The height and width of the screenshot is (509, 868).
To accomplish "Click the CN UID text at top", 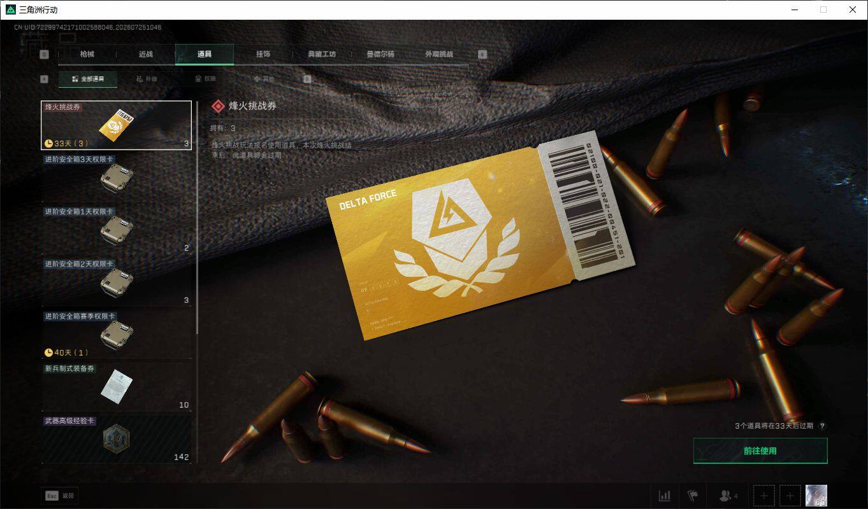I will pos(88,27).
